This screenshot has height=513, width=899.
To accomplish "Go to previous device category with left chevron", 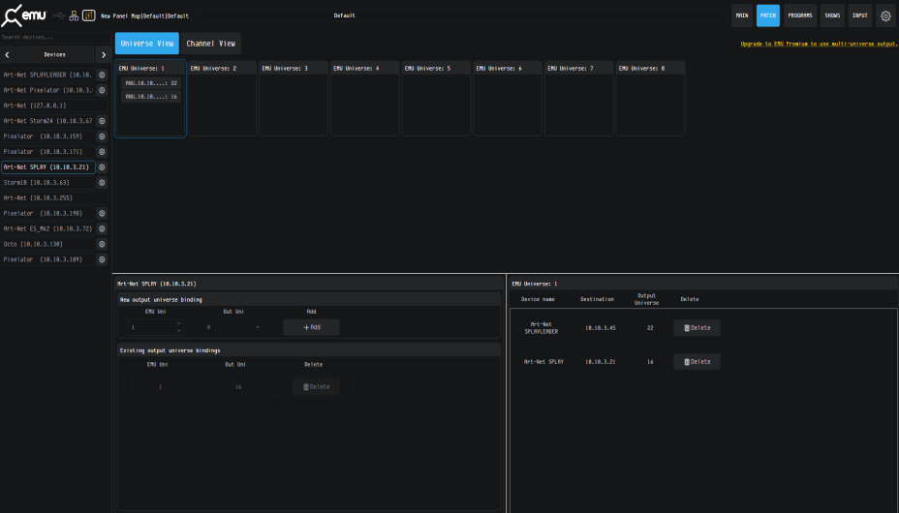I will coord(8,55).
